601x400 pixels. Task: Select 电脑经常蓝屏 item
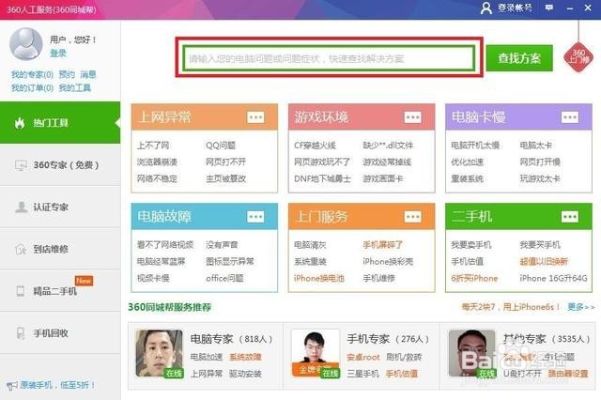[162, 261]
